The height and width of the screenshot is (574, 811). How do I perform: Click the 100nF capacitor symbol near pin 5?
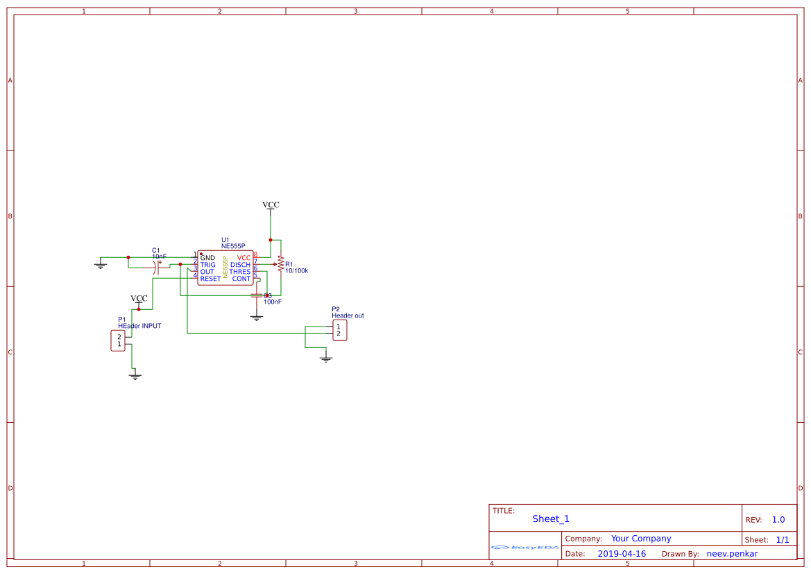(x=257, y=295)
